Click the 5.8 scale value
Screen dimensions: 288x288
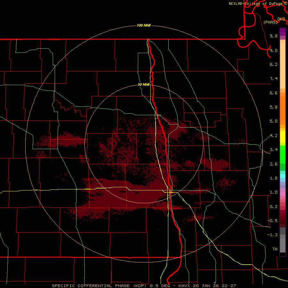pyautogui.click(x=274, y=107)
